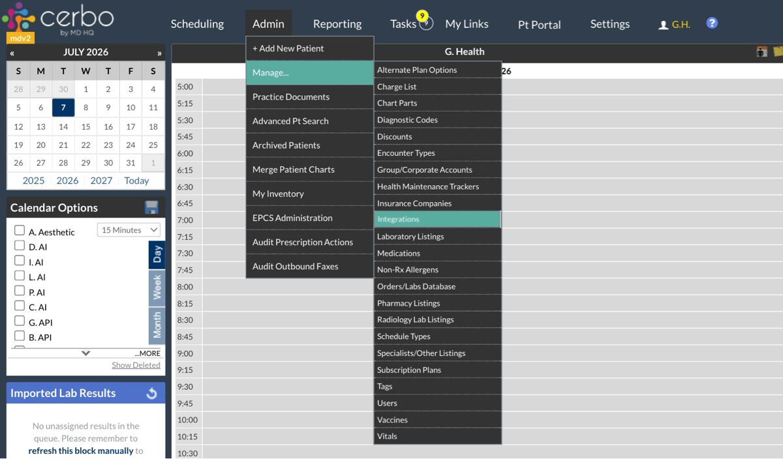783x459 pixels.
Task: Tick the A. Aesthetic calendar checkbox
Action: click(20, 230)
